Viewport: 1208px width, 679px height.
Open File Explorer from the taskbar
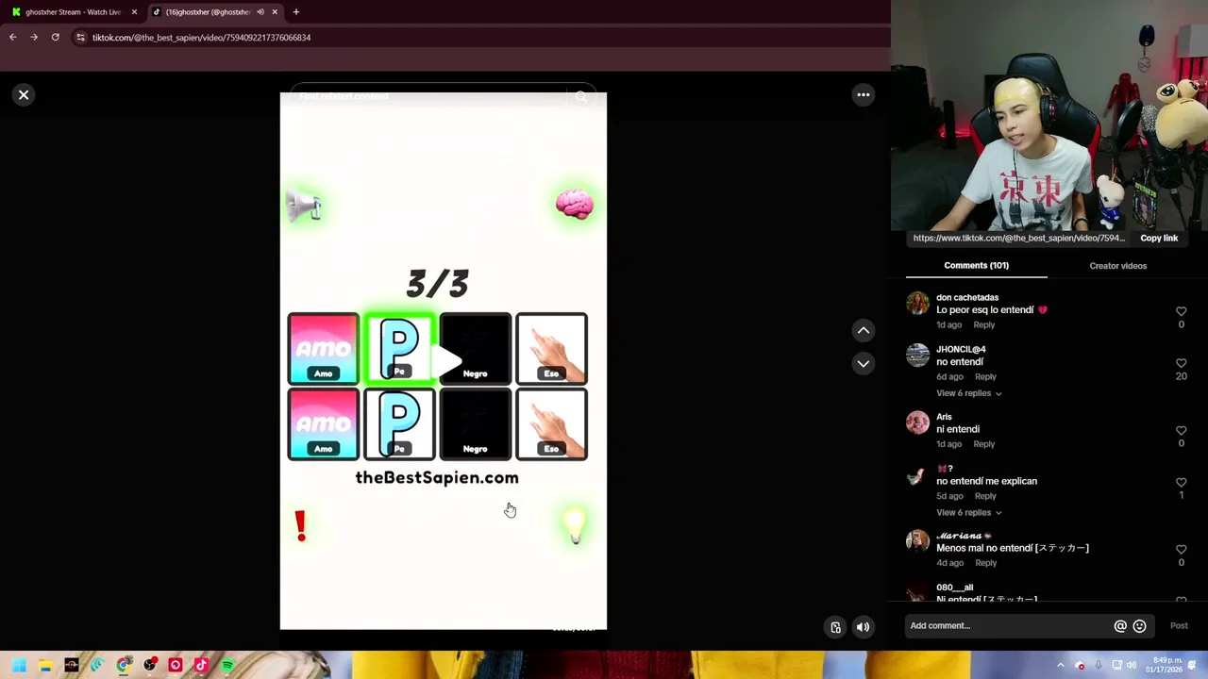[x=45, y=666]
